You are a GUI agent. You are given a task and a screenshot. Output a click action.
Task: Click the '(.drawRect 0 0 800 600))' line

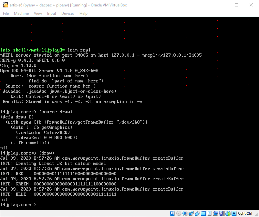click(47, 138)
